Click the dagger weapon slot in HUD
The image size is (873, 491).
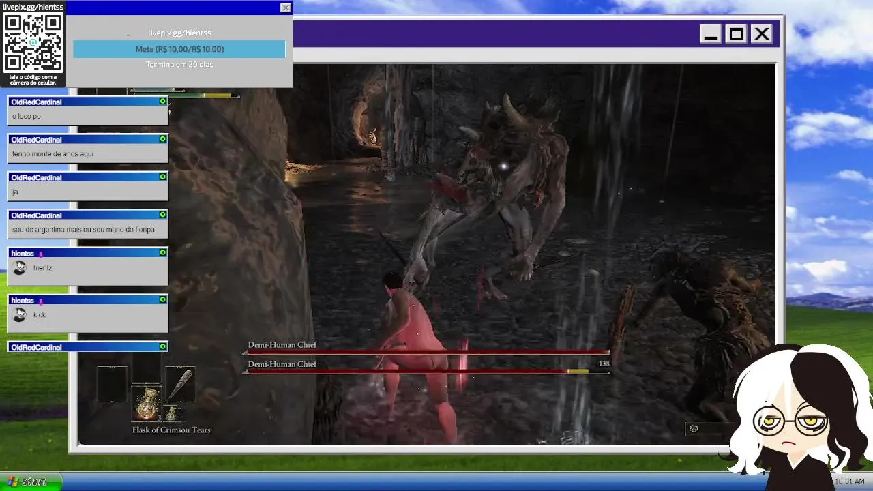click(180, 384)
